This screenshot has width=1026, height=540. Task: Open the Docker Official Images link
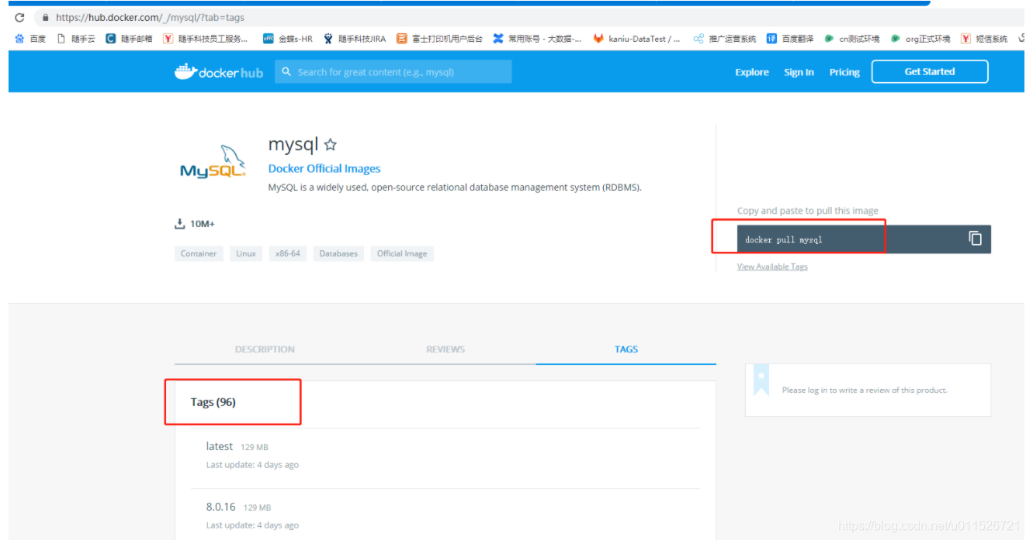tap(324, 168)
